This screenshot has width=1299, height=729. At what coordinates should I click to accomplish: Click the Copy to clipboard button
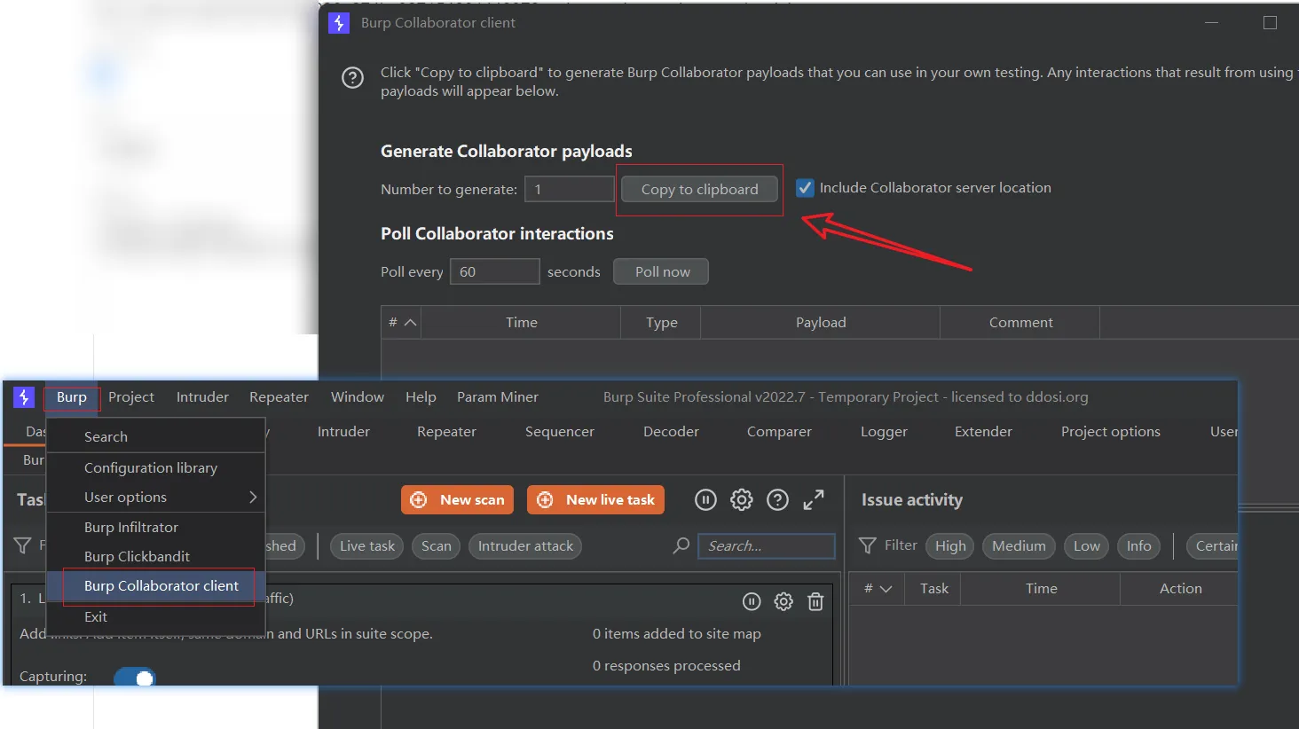[699, 190]
